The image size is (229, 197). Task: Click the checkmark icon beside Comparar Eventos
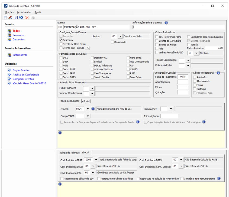point(9,79)
